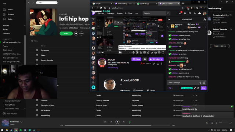Click the FIND FRIENDS button

click(220, 46)
